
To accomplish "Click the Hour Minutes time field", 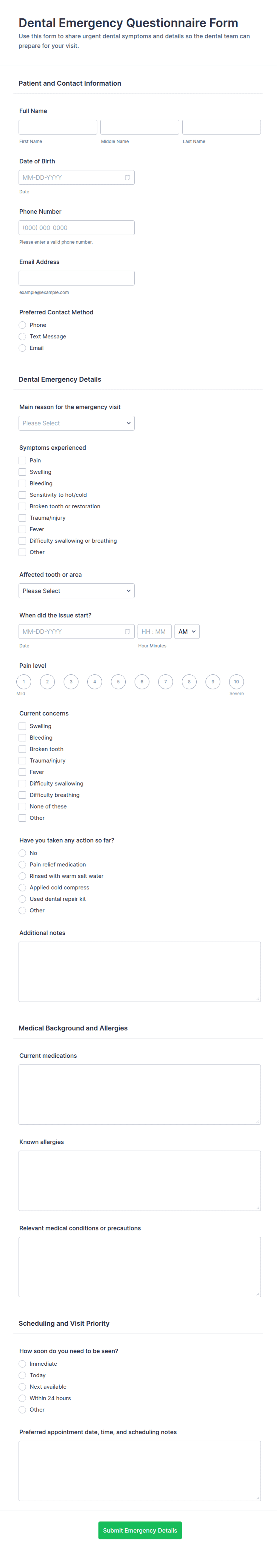I will [155, 632].
